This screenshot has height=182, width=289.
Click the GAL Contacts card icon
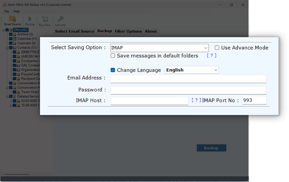tap(18, 65)
